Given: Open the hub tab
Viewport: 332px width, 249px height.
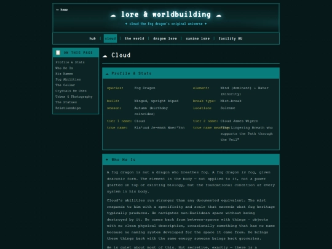Looking at the screenshot, I should click(x=92, y=39).
